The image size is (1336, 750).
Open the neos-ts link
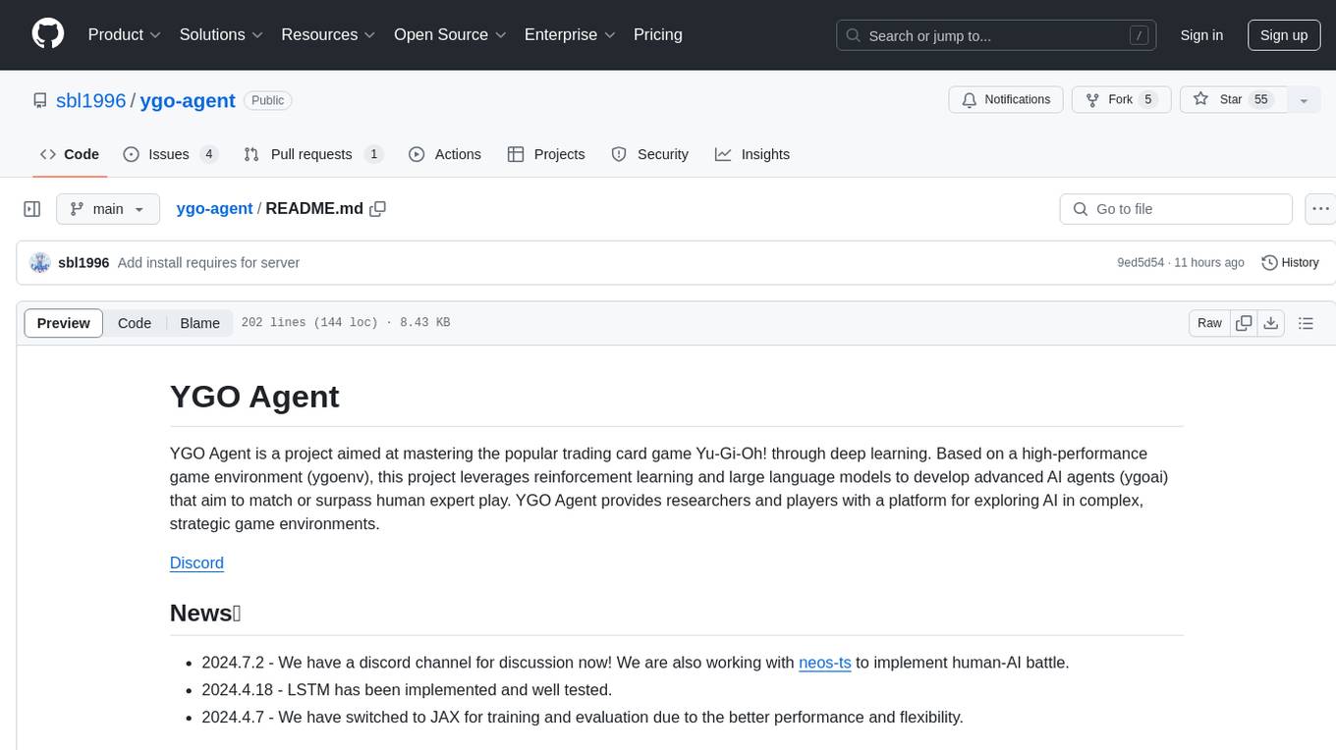click(825, 663)
